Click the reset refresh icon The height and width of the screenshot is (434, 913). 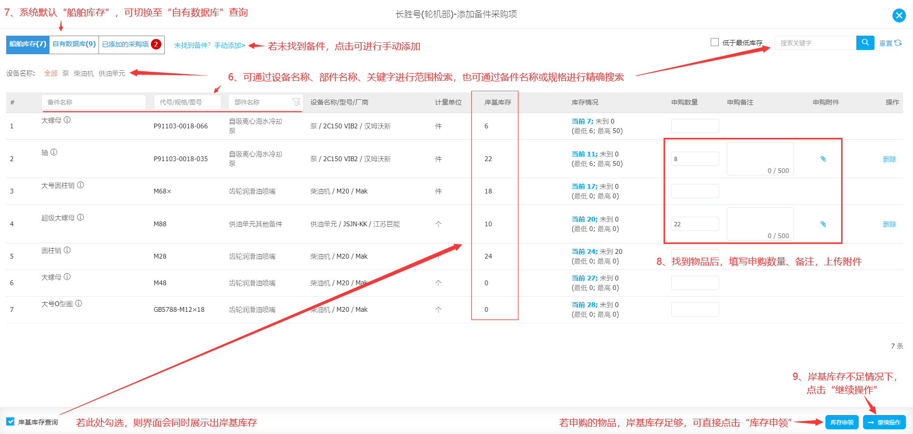point(898,43)
